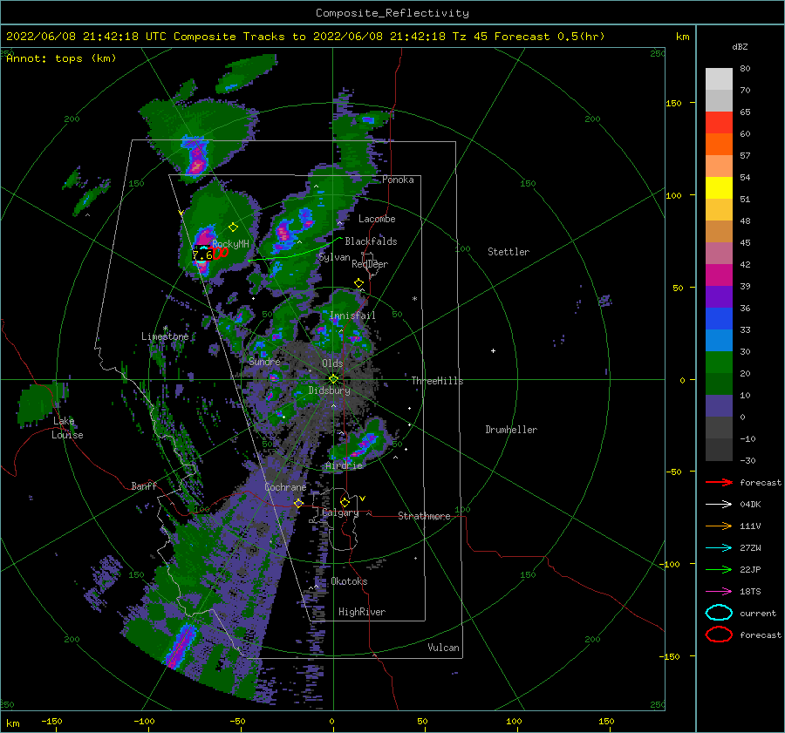The image size is (785, 733).
Task: Click the RedDeer city label
Action: click(x=370, y=264)
